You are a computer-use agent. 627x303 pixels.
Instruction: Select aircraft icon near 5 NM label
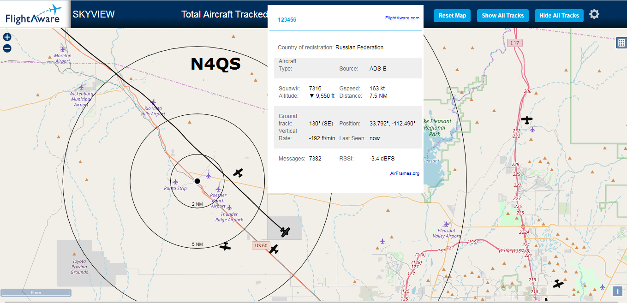point(225,246)
